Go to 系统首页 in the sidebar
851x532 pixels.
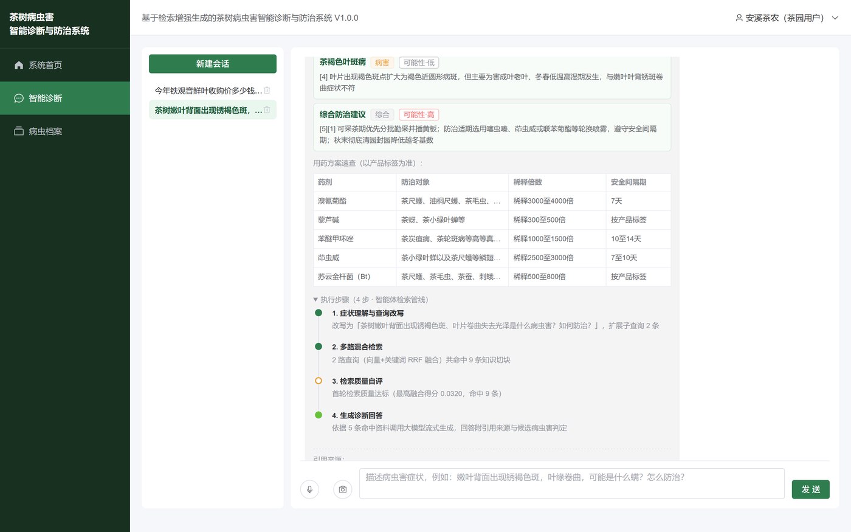tap(65, 65)
